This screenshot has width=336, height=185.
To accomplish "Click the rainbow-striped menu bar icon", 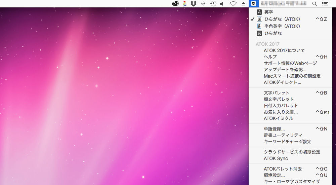I will (184, 3).
